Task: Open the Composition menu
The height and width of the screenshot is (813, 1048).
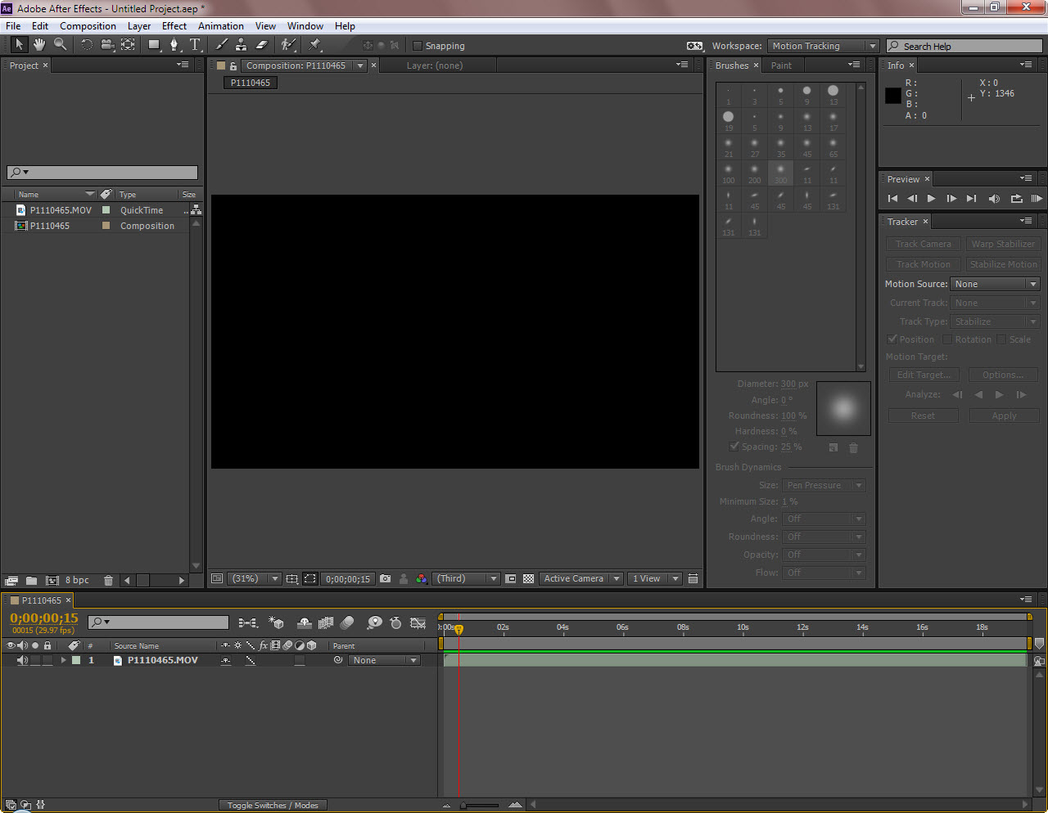Action: tap(88, 25)
